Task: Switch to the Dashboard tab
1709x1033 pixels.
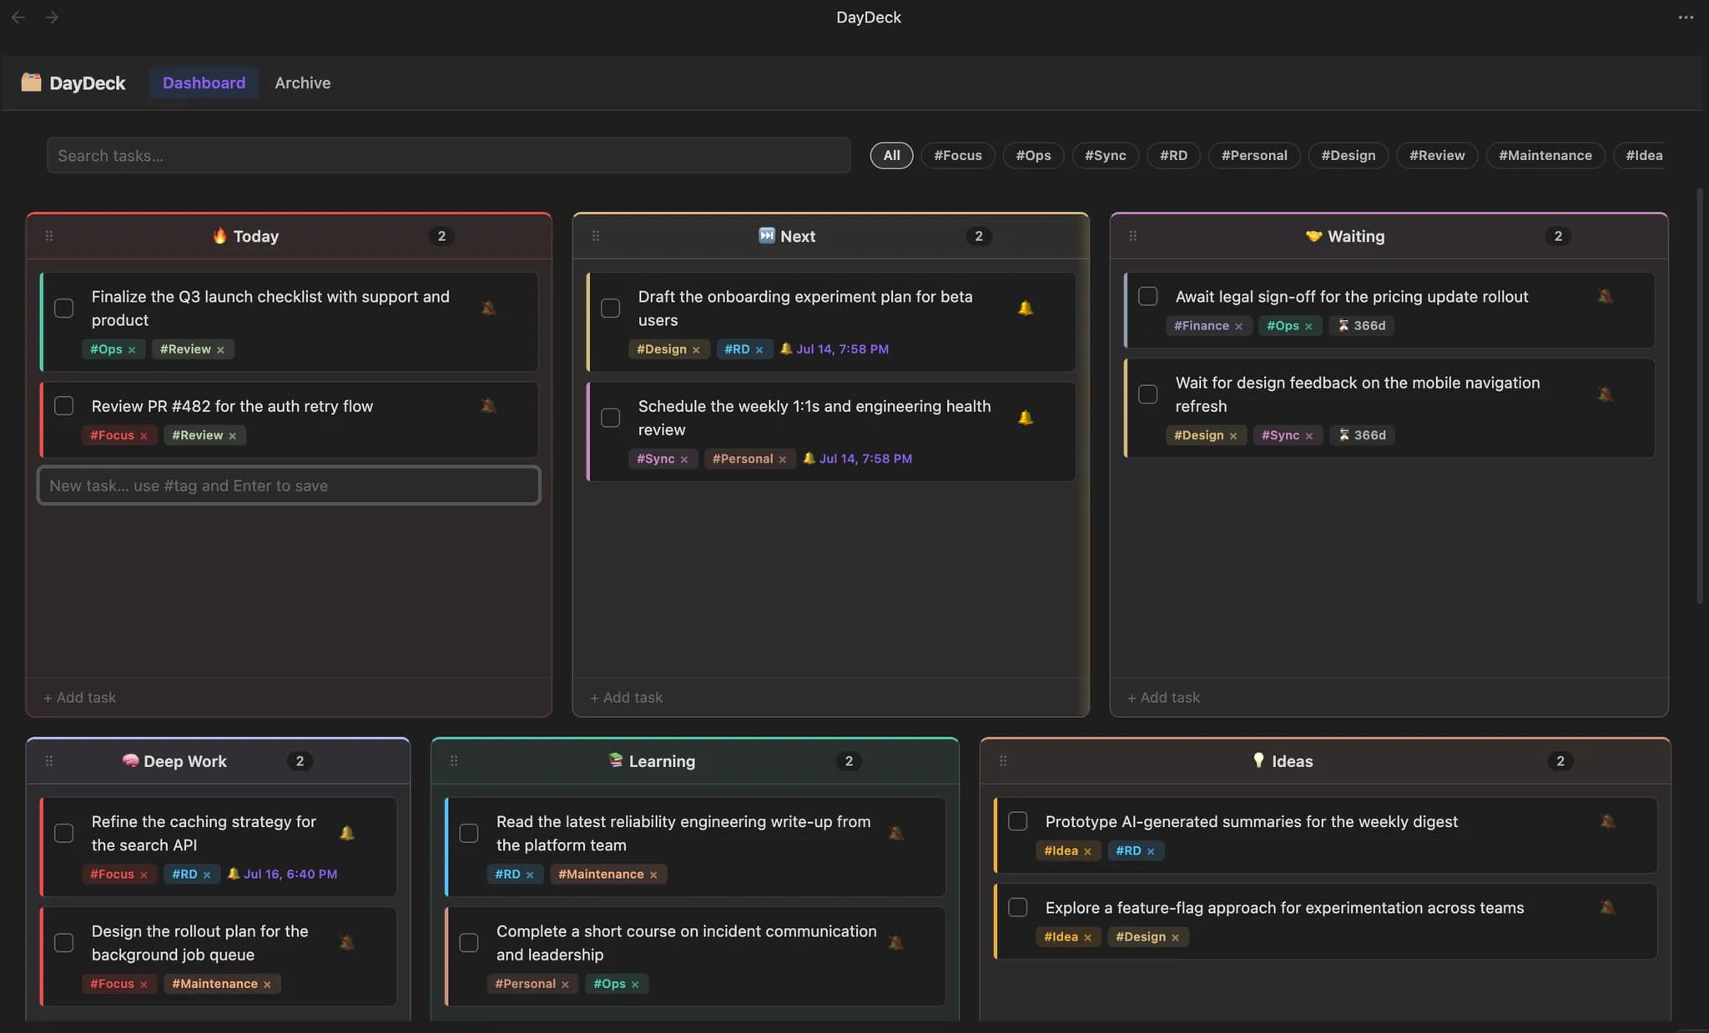Action: click(204, 83)
